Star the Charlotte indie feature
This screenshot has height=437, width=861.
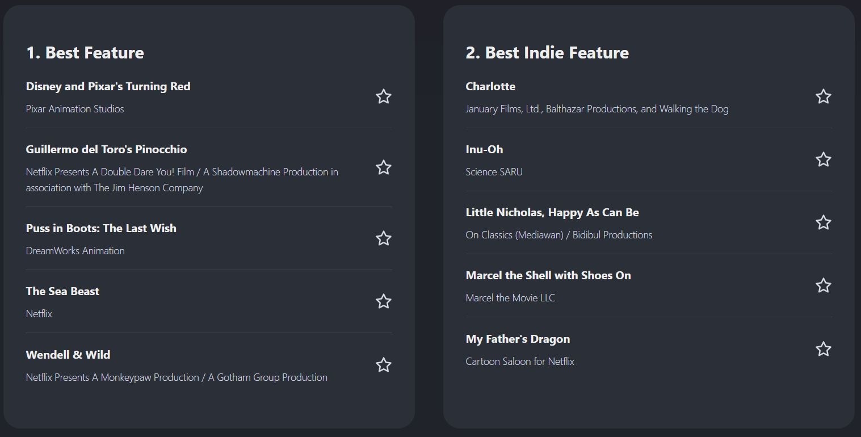point(824,96)
